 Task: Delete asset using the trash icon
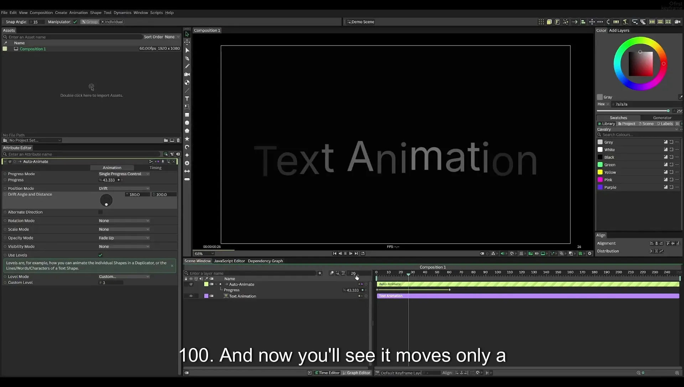pos(178,141)
